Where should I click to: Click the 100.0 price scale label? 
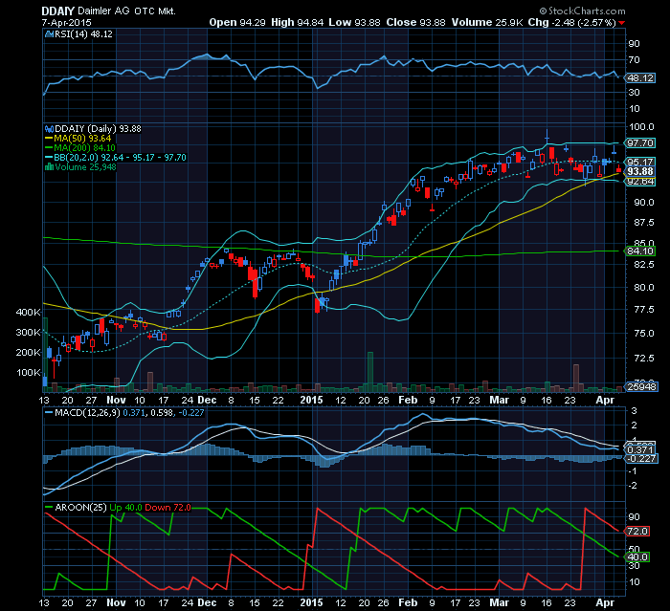[x=641, y=127]
